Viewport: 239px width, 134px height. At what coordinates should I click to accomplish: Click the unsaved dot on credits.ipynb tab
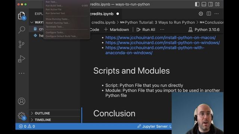(x=118, y=14)
